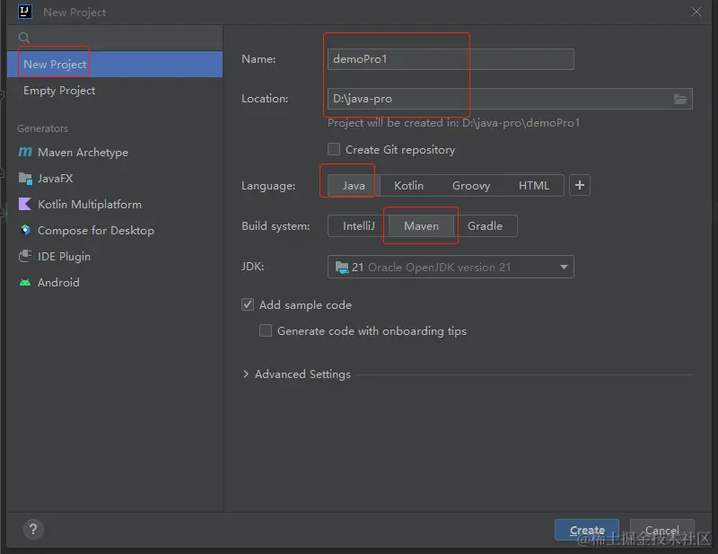Click the Add sample code label
Screen dimensions: 718x554
[305, 305]
